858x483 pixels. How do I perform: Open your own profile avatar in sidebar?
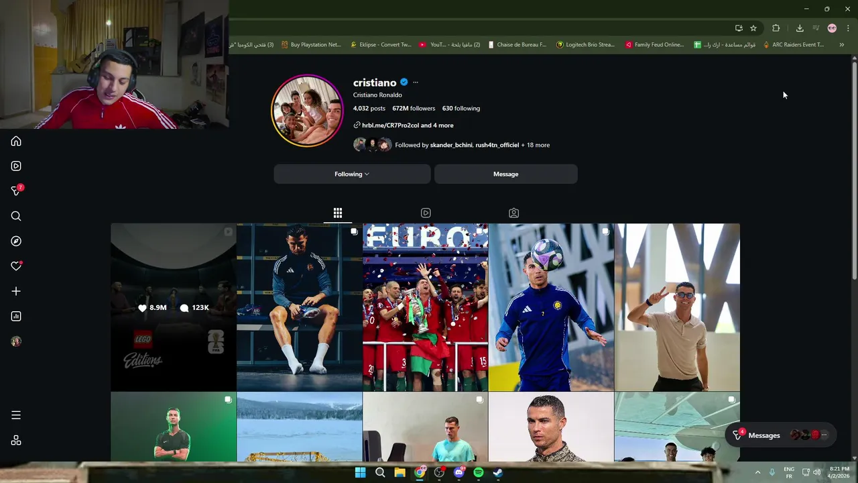coord(16,341)
